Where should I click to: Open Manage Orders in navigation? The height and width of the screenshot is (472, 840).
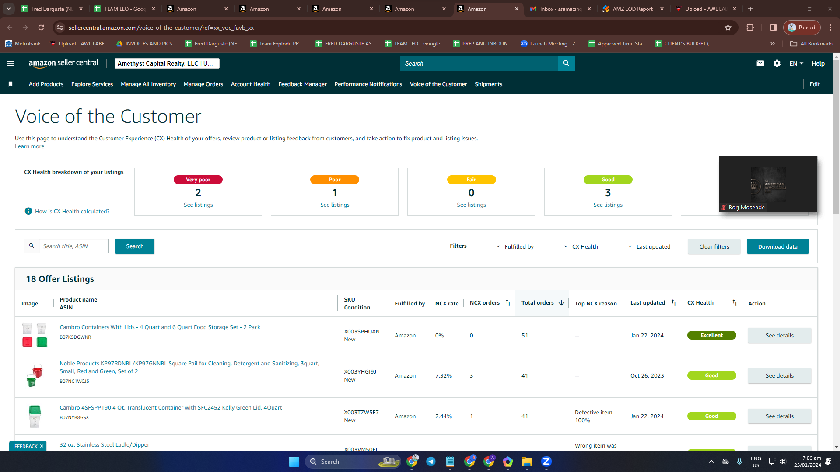click(x=203, y=84)
